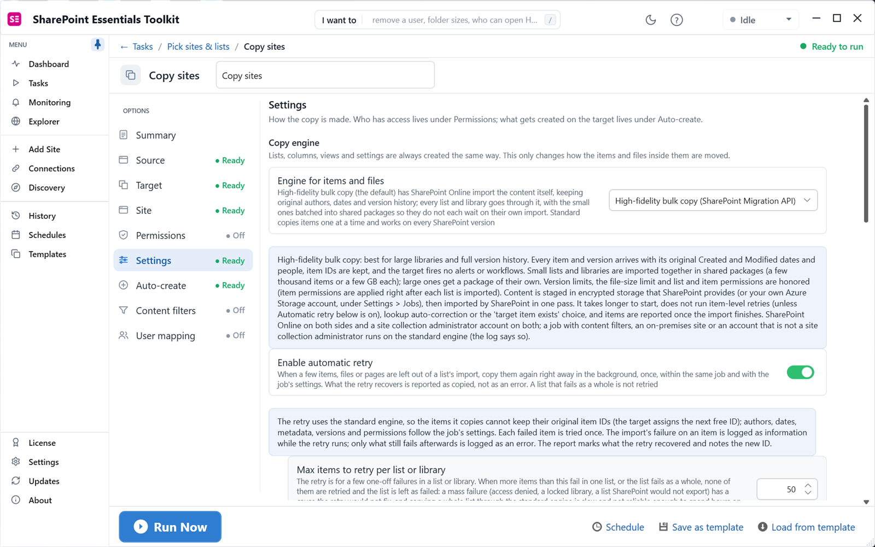Image resolution: width=875 pixels, height=547 pixels.
Task: Open the Idle status dropdown
Action: pos(760,20)
